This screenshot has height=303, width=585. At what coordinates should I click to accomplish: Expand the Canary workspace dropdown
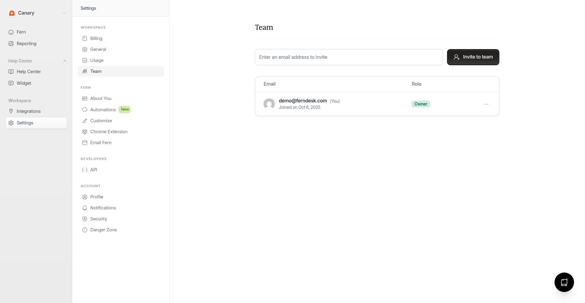pos(64,13)
